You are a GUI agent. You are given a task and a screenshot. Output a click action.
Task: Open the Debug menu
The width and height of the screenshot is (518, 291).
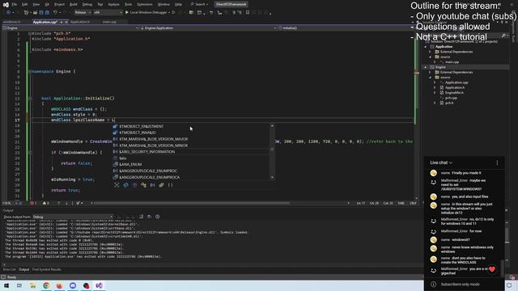tap(87, 4)
